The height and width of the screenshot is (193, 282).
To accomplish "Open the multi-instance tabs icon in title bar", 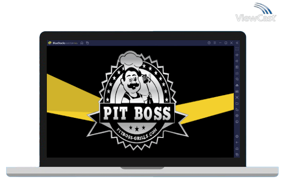I will click(88, 43).
